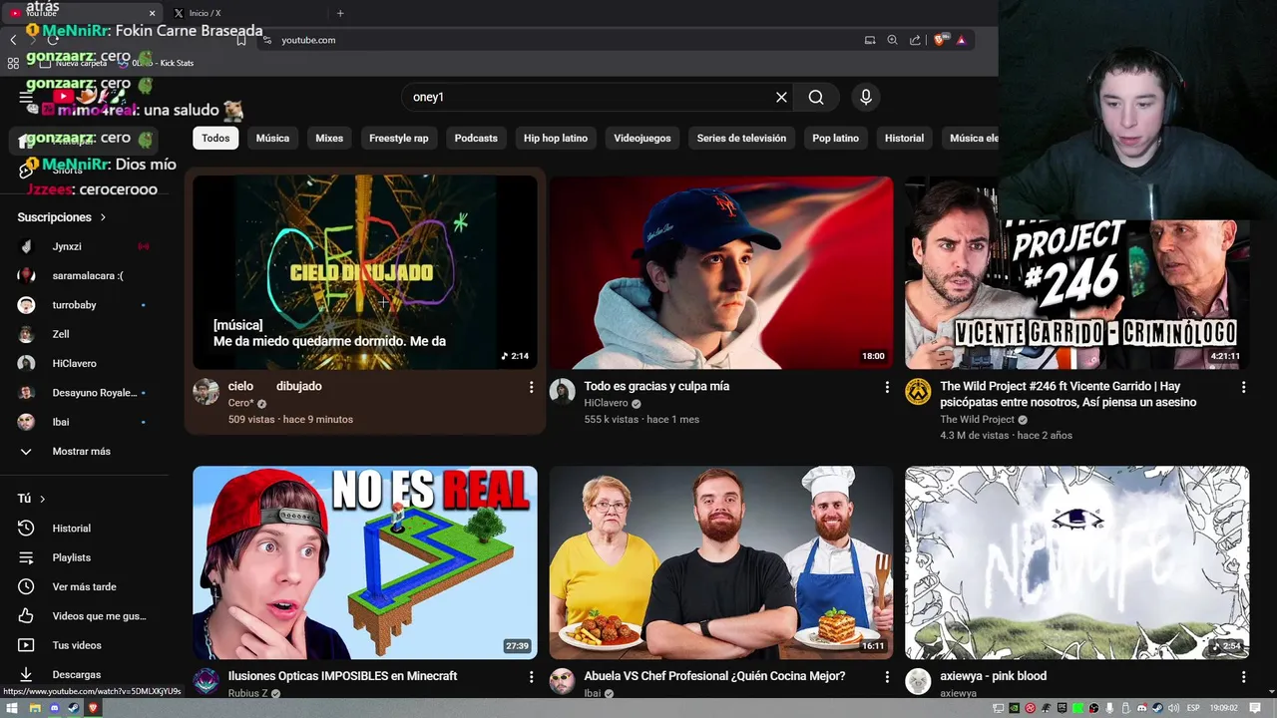Open Discord from the taskbar
Screen dimensions: 1277x718
(54, 708)
